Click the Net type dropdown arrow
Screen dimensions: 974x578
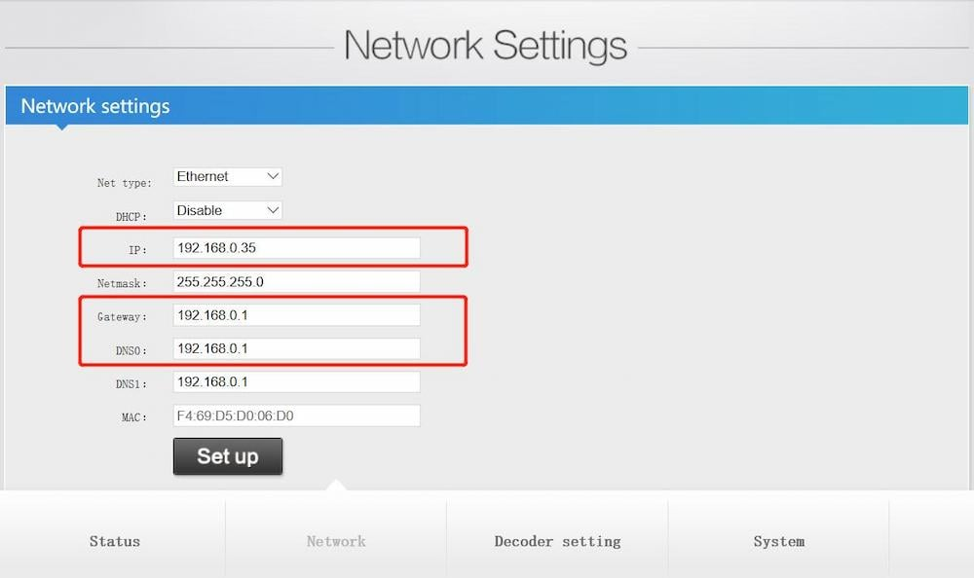(274, 176)
